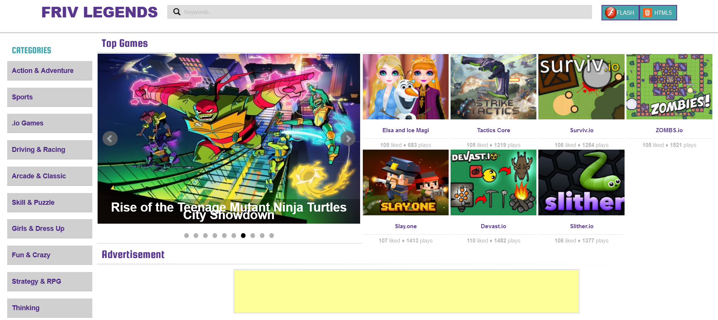The width and height of the screenshot is (718, 320).
Task: Open Action & Adventure category
Action: tap(50, 71)
